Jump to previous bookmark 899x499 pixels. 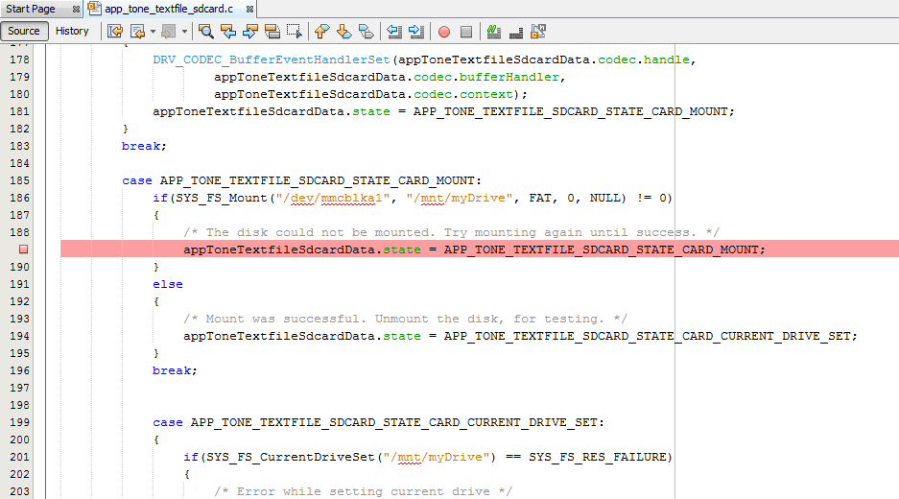322,32
